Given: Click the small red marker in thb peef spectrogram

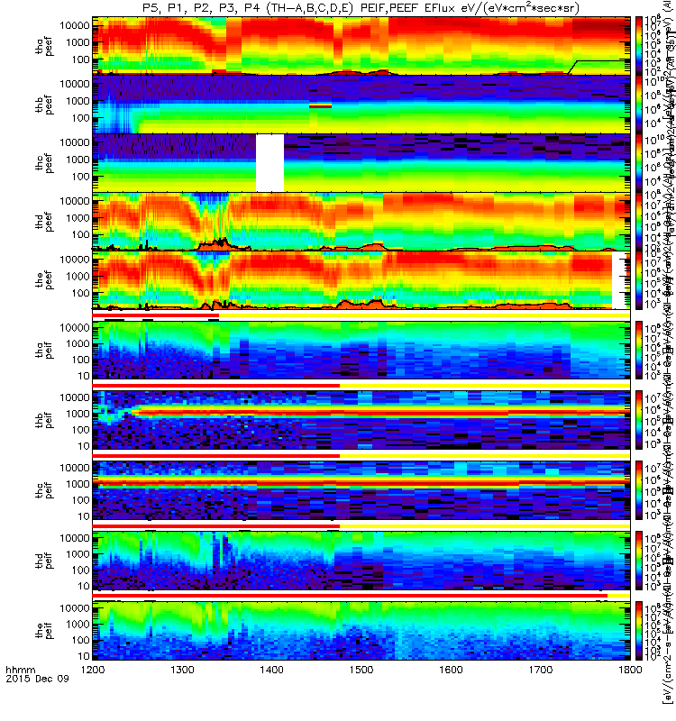Looking at the screenshot, I should pyautogui.click(x=320, y=106).
